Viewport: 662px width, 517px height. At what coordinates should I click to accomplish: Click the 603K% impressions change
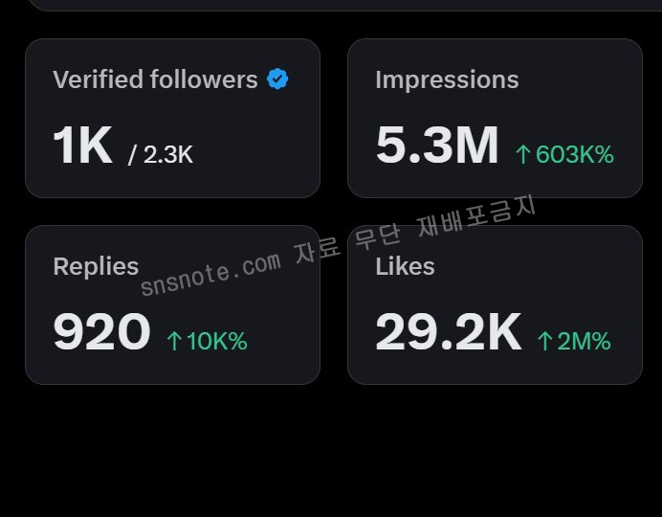(575, 154)
